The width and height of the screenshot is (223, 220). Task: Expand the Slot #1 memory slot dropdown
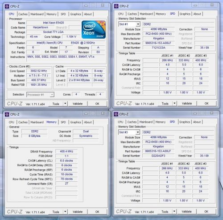click(138, 24)
